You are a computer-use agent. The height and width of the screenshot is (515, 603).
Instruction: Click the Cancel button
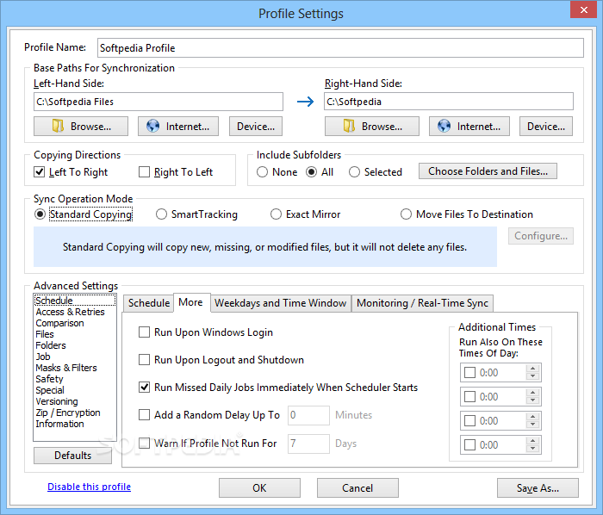click(357, 488)
